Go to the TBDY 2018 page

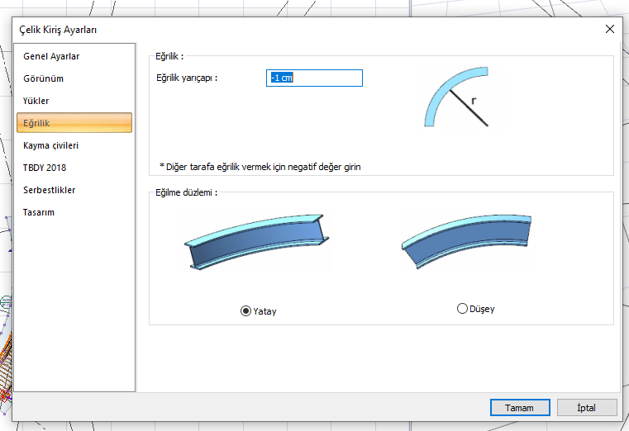click(45, 168)
